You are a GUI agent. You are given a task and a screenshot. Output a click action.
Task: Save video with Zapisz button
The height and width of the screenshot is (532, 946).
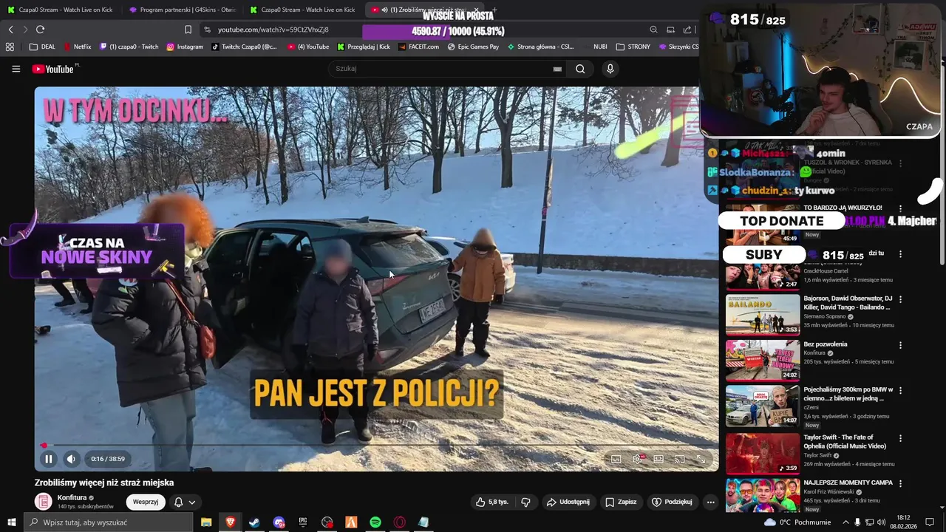point(621,502)
